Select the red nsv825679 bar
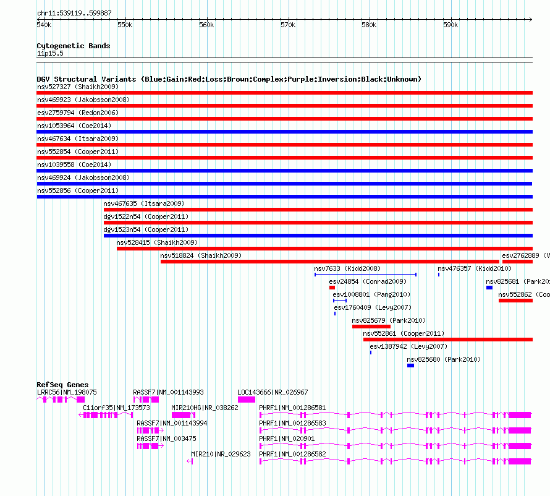 coord(371,327)
